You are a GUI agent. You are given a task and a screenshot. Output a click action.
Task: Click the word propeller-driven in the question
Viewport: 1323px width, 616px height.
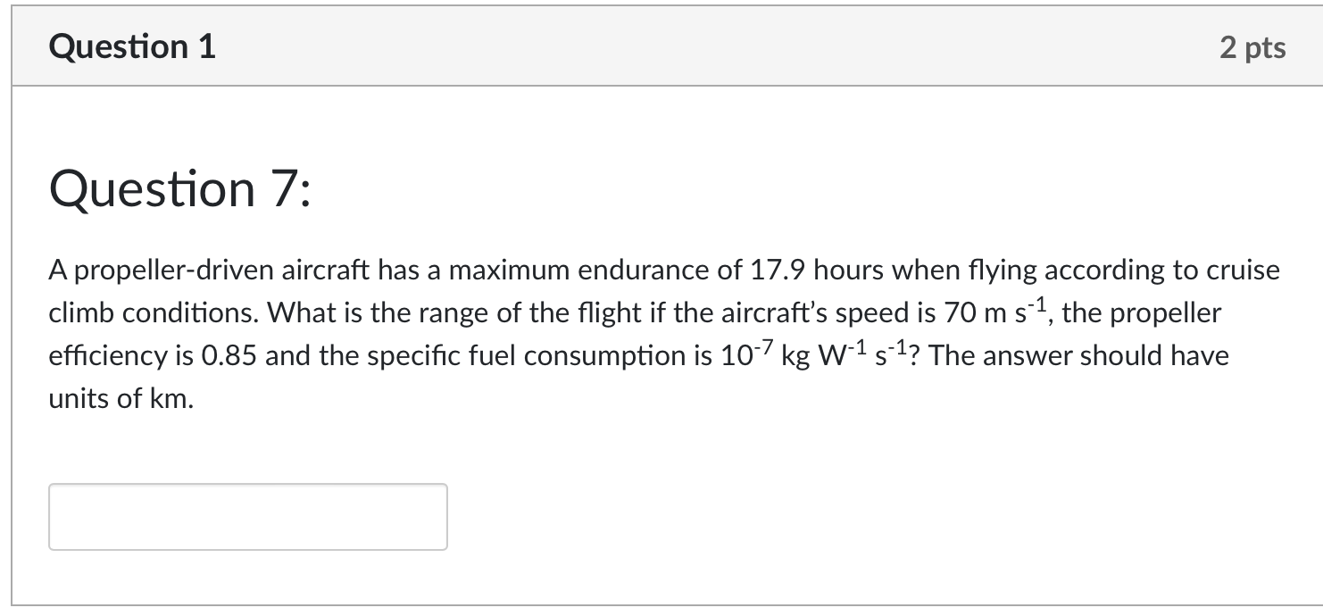pyautogui.click(x=143, y=271)
